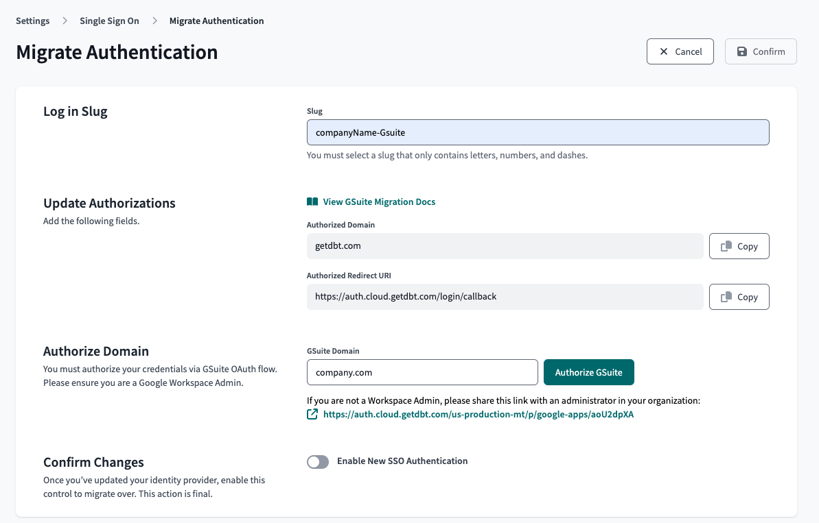
Task: Click the GSuite Domain input showing company.com
Action: [422, 372]
